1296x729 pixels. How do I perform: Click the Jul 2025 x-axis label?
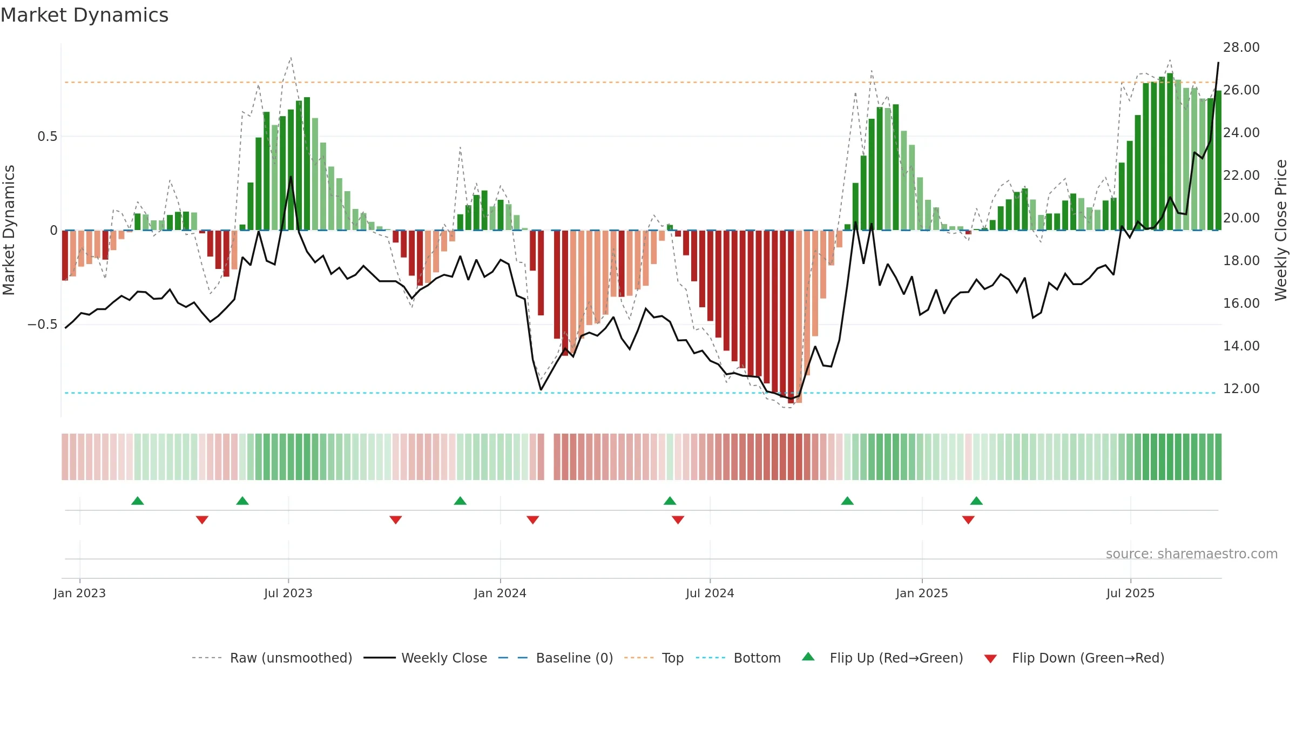pos(1131,593)
